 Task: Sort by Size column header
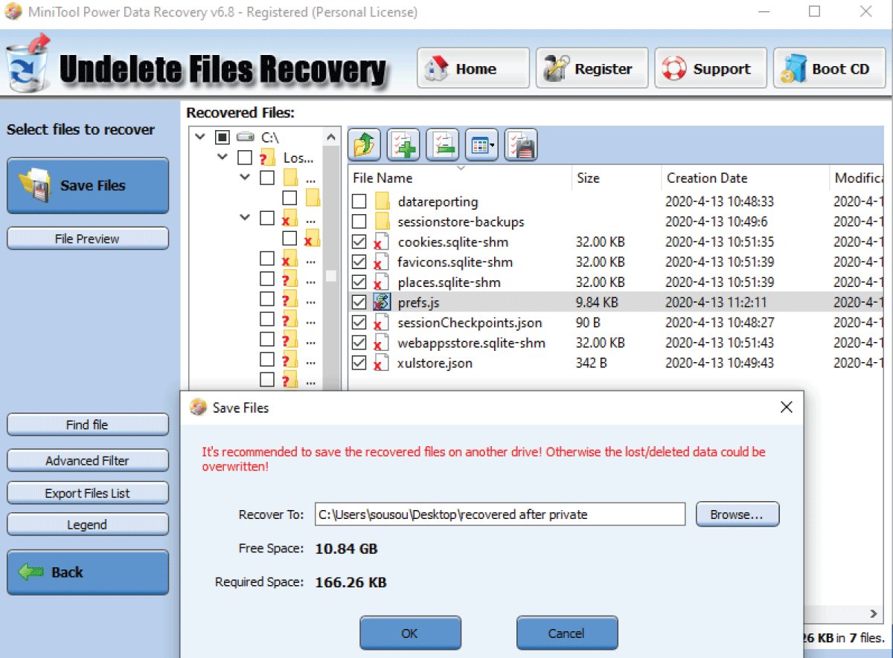(588, 178)
